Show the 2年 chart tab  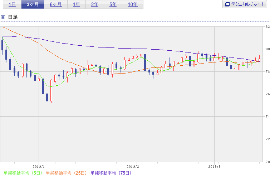click(x=95, y=5)
